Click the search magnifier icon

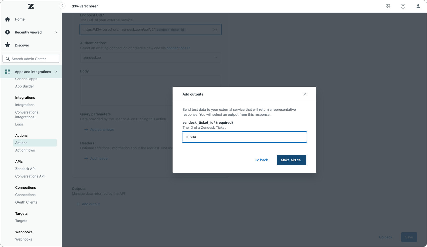[x=8, y=59]
